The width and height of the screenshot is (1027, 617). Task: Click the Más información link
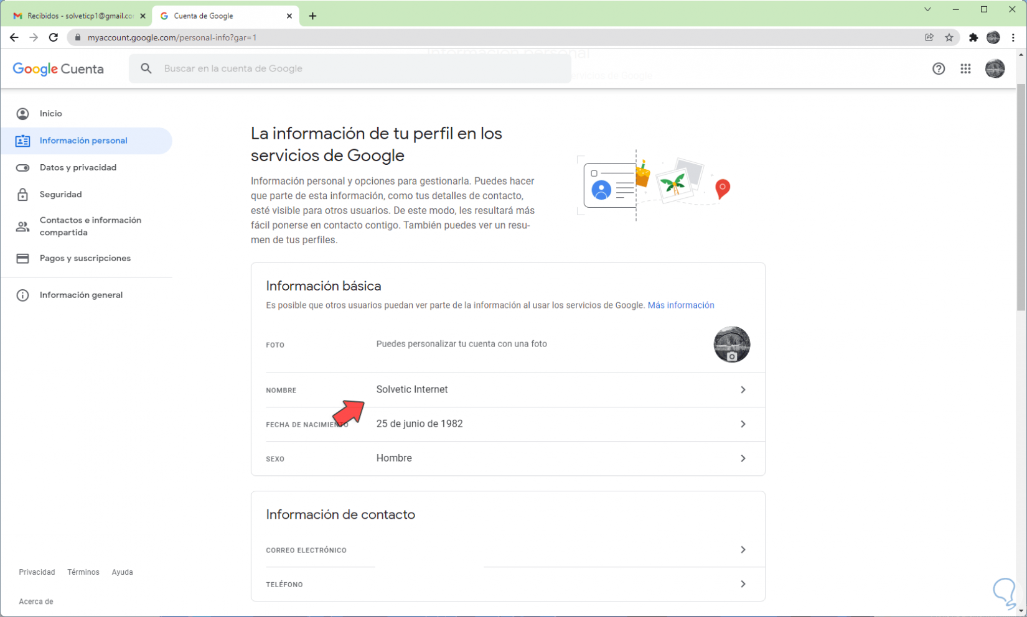click(x=681, y=305)
